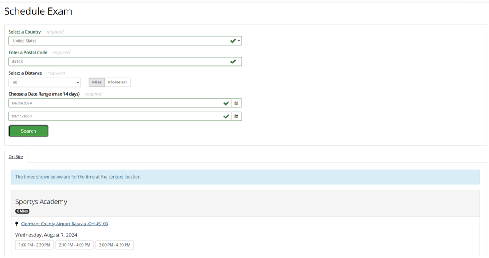Click the 0 Miles distance badge
Image resolution: width=489 pixels, height=258 pixels.
coord(22,211)
